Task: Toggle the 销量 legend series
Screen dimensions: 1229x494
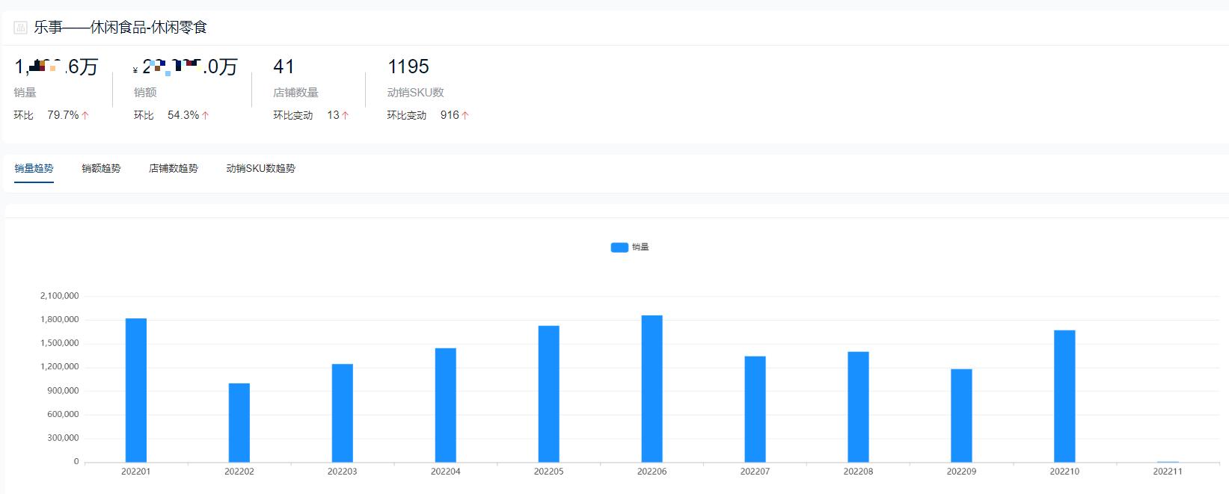Action: pyautogui.click(x=640, y=247)
